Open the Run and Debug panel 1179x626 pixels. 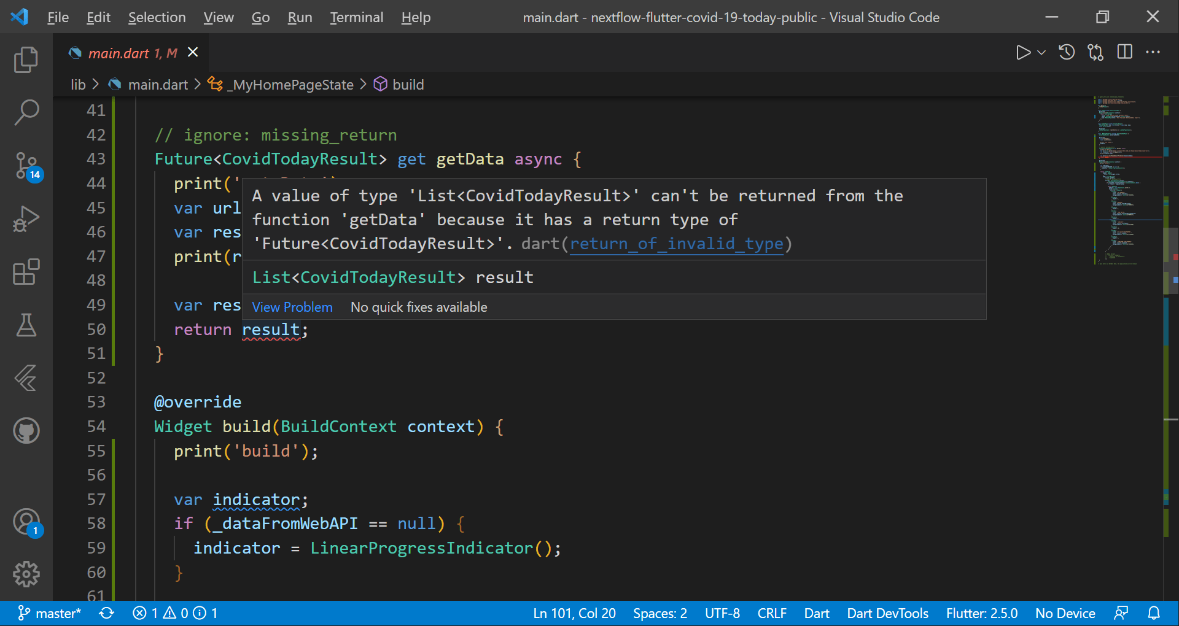(x=26, y=218)
